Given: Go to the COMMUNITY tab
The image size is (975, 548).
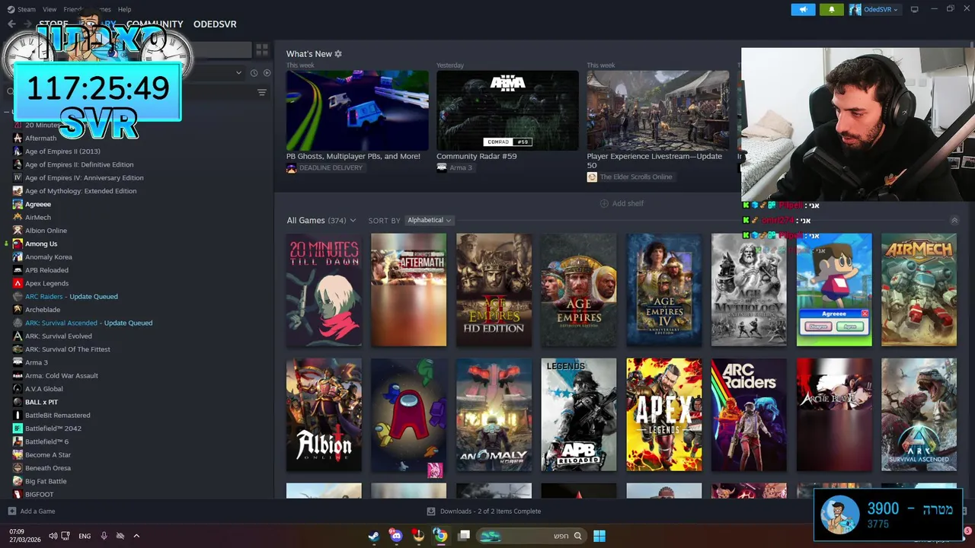Looking at the screenshot, I should (x=155, y=24).
